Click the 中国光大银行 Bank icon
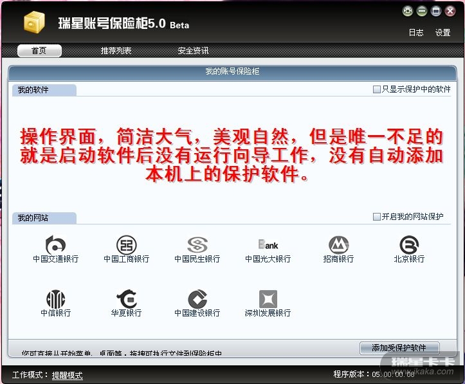465x384 pixels. [268, 245]
